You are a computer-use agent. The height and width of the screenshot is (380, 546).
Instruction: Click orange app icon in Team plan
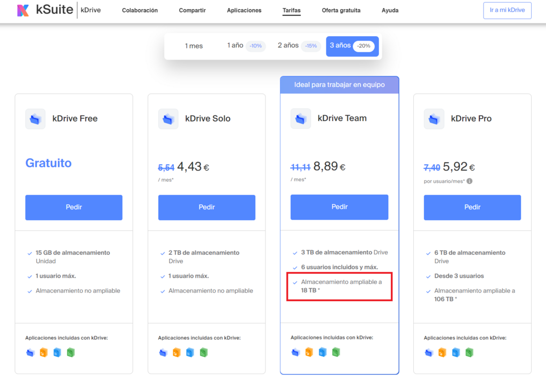pyautogui.click(x=309, y=352)
